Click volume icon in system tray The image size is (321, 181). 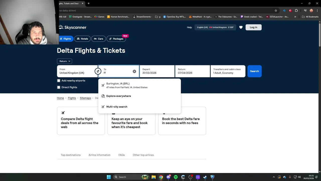click(299, 177)
